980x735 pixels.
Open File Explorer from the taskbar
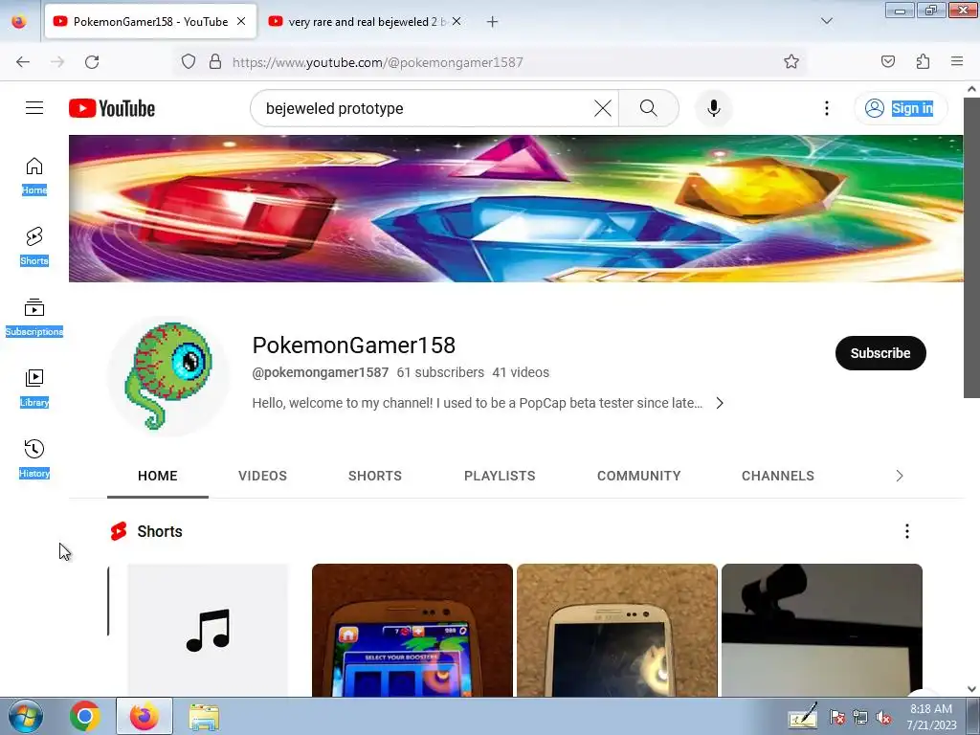click(x=205, y=717)
